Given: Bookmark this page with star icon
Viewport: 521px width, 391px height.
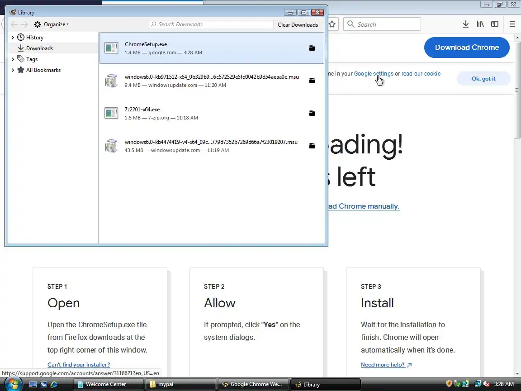Looking at the screenshot, I should [332, 24].
